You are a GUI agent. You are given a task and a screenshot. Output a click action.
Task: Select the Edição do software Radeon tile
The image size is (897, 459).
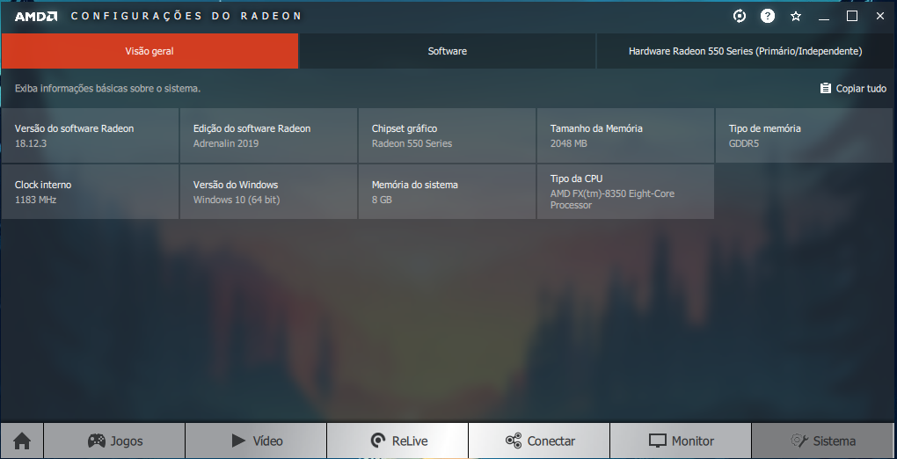click(268, 135)
